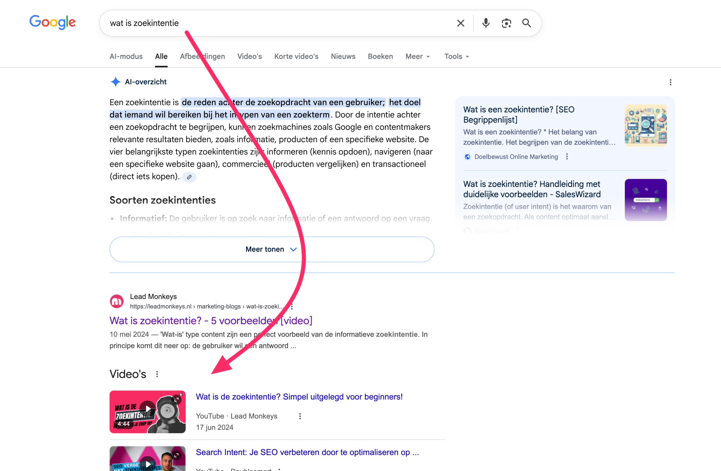Switch to the Afbeeldingen tab
The height and width of the screenshot is (471, 721).
tap(202, 56)
